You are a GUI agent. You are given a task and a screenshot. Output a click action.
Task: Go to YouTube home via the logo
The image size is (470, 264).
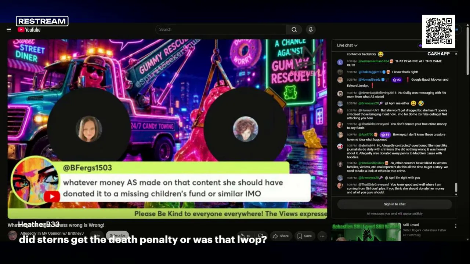[x=29, y=30]
